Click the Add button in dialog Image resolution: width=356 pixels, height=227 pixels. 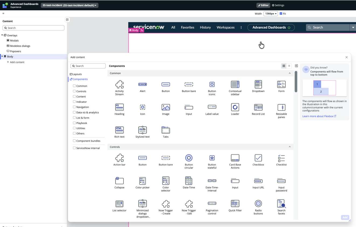[x=345, y=217]
